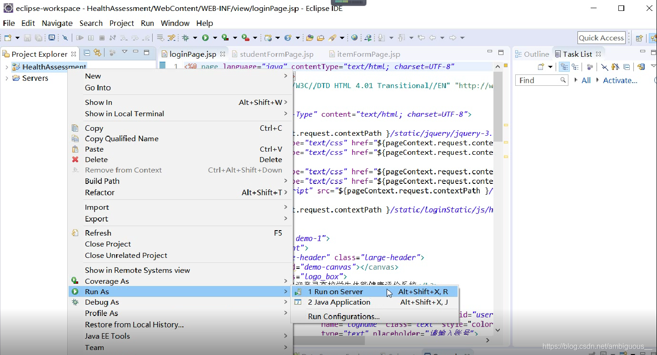Image resolution: width=657 pixels, height=355 pixels.
Task: Collapse All in Project Explorer
Action: [87, 53]
